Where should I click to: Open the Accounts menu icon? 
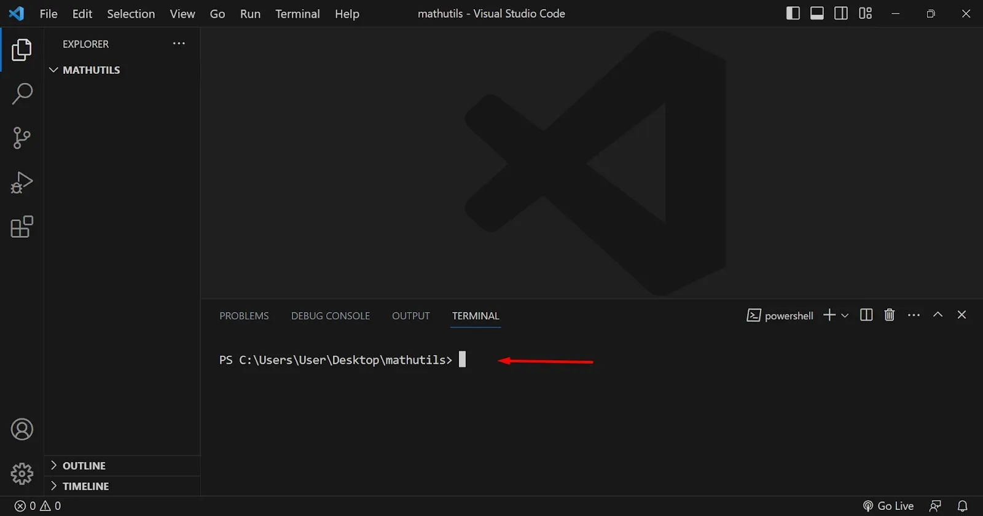(22, 429)
